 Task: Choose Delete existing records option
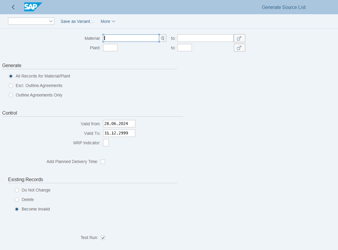(17, 199)
